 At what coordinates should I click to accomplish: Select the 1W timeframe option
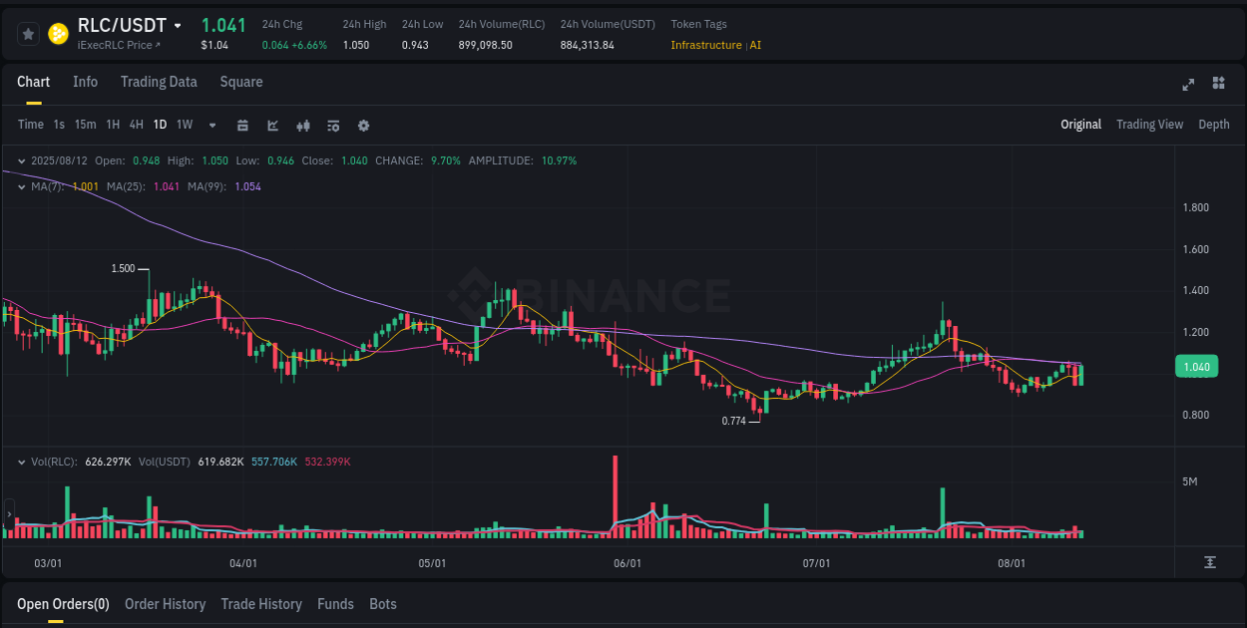(x=184, y=125)
